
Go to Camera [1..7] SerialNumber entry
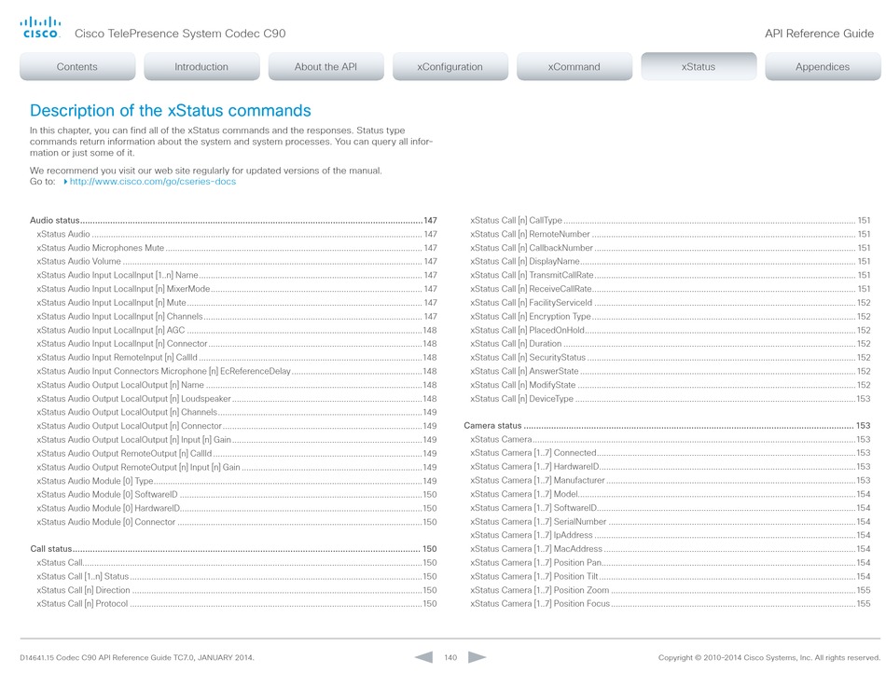(671, 522)
